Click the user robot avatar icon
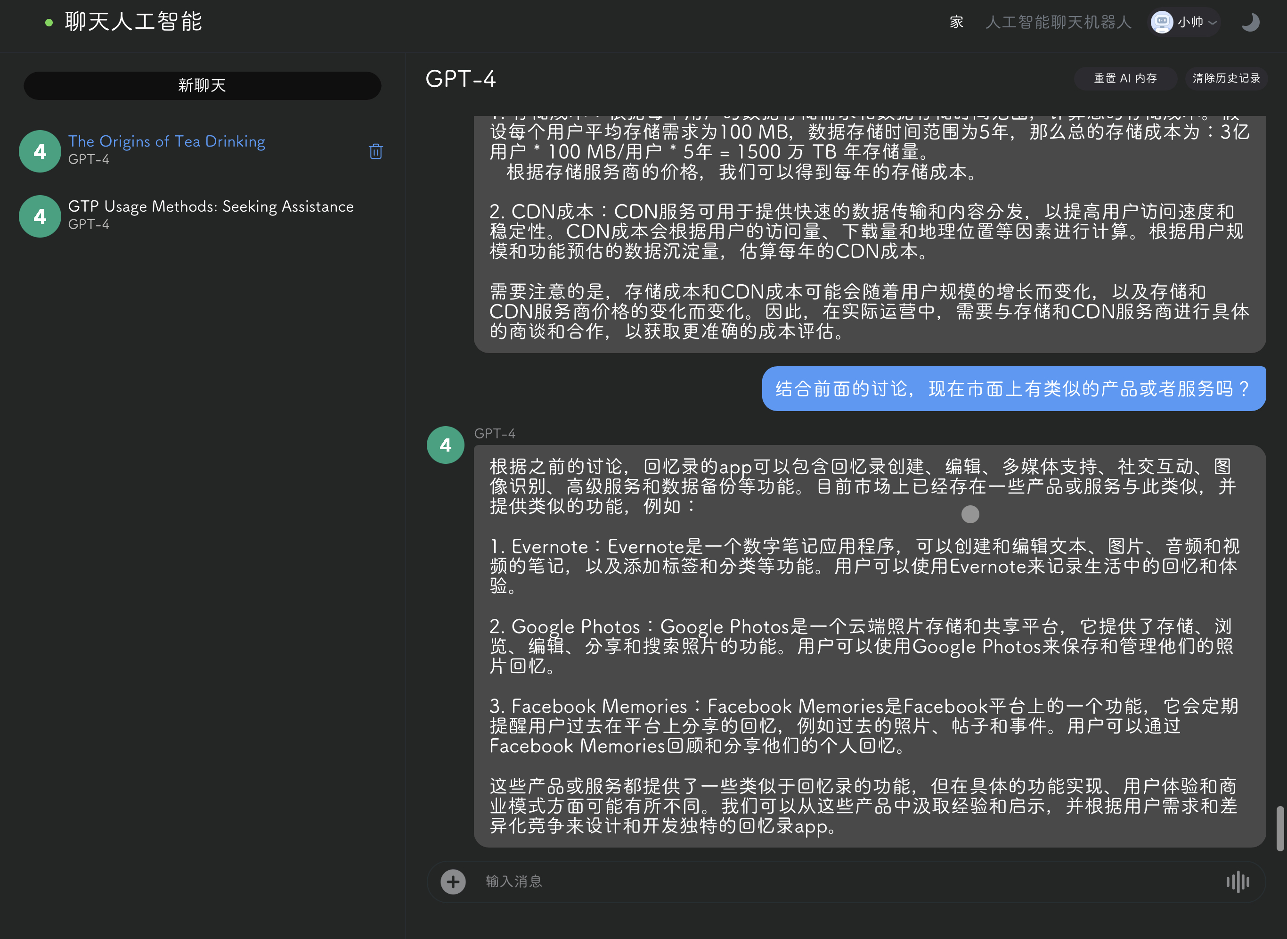 click(x=1162, y=23)
